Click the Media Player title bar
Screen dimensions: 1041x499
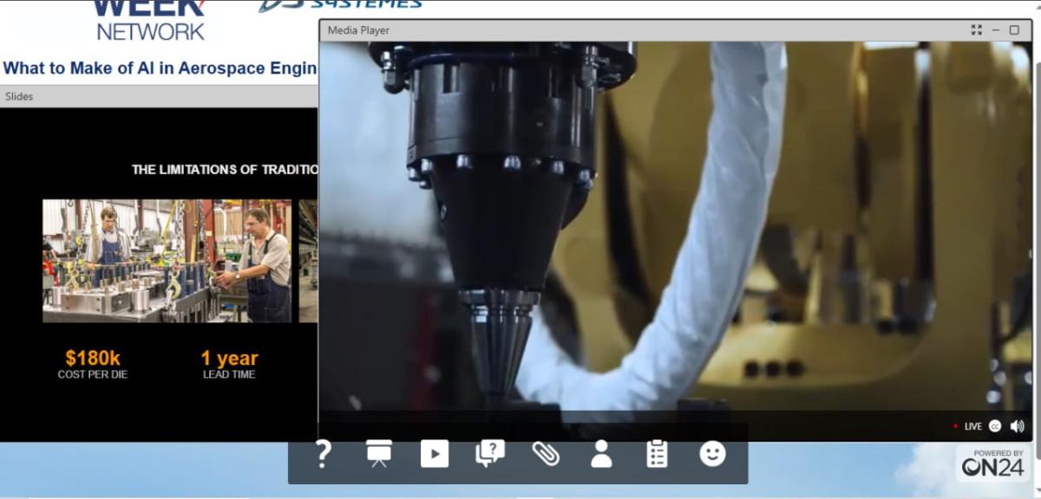pos(607,30)
